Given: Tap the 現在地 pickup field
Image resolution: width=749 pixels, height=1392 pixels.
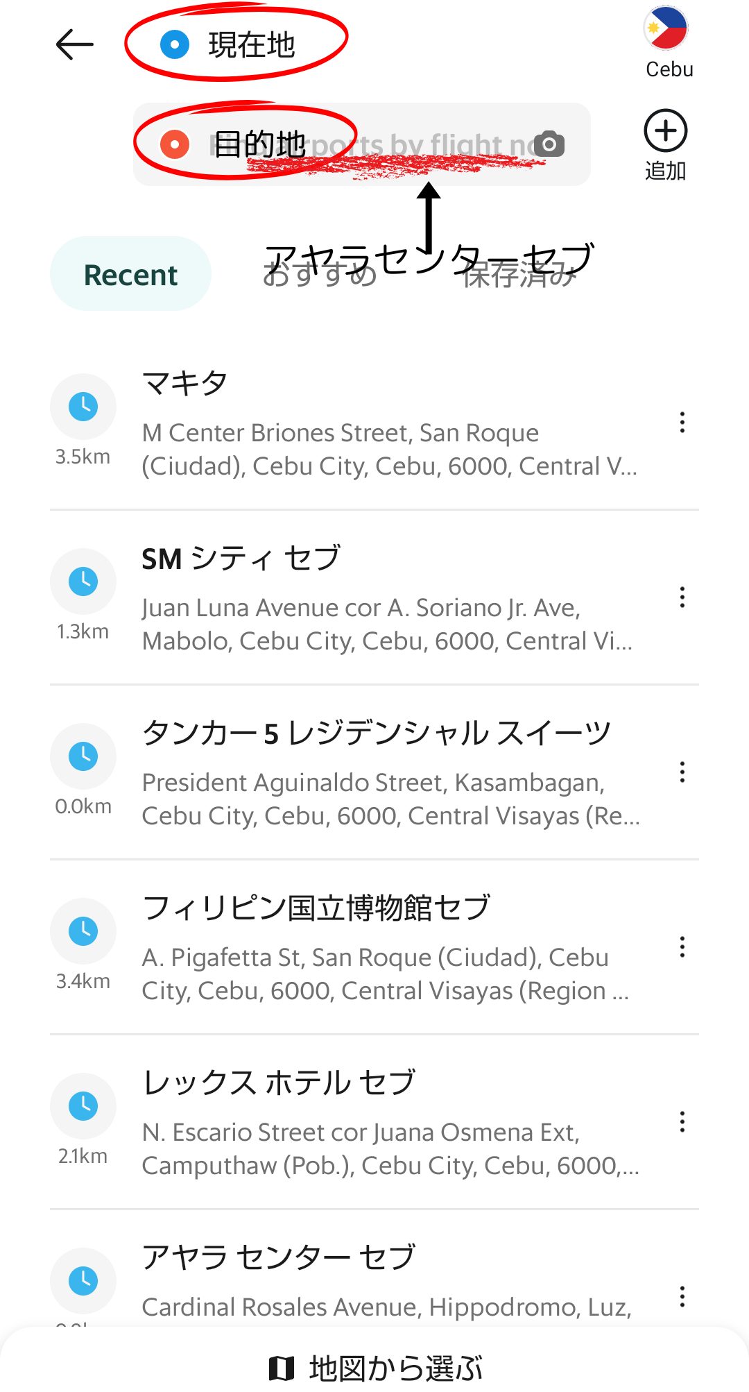Looking at the screenshot, I should pyautogui.click(x=251, y=45).
